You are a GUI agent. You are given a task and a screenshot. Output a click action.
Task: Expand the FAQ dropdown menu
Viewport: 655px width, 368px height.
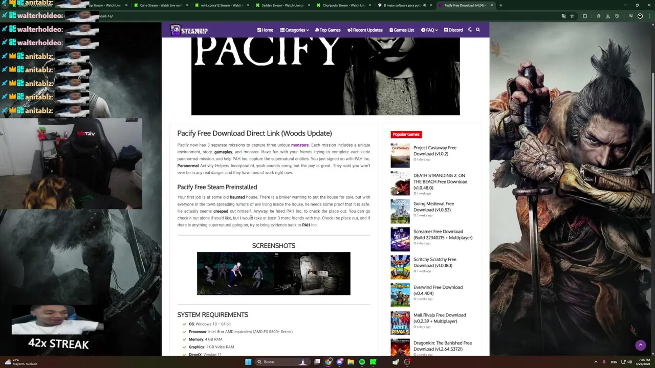click(x=429, y=30)
